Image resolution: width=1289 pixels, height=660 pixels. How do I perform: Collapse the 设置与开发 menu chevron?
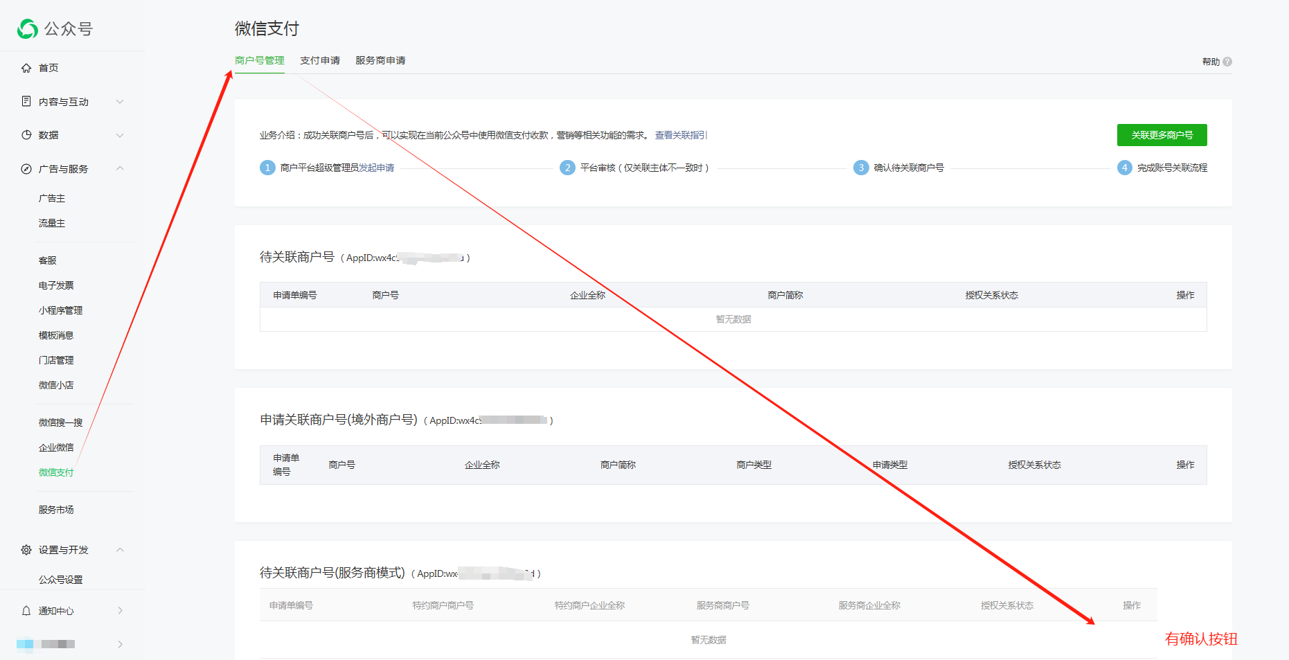click(120, 550)
